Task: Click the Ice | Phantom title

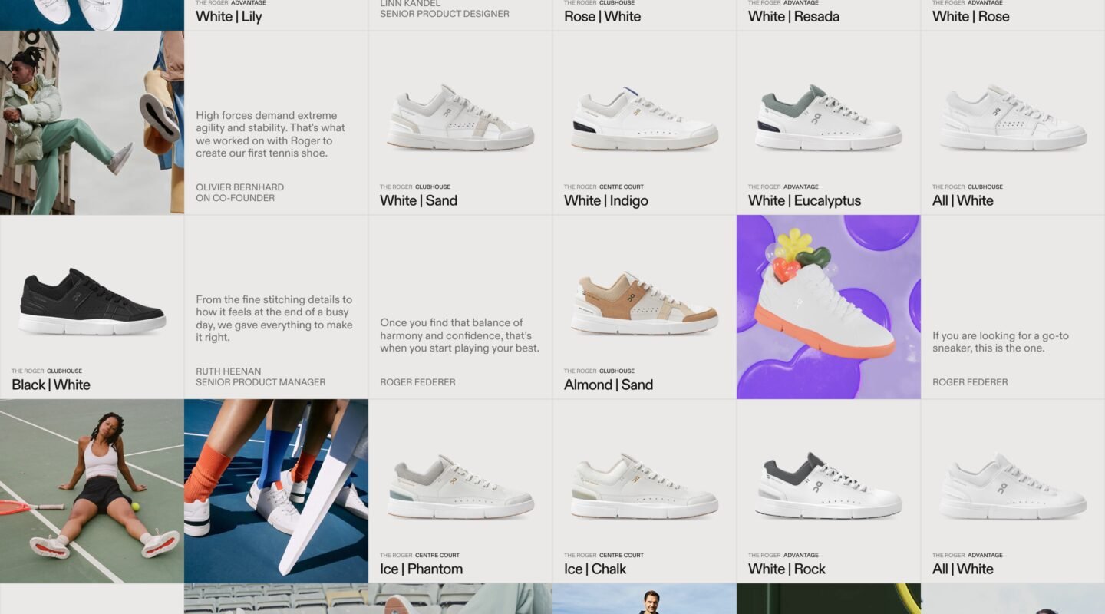Action: (x=421, y=569)
